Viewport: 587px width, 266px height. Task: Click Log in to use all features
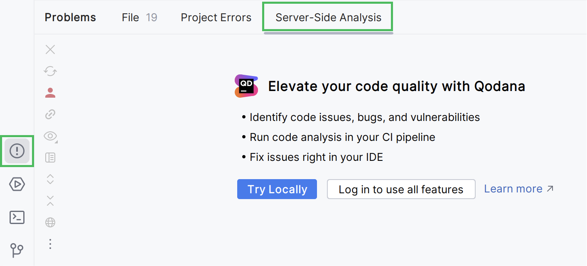(x=401, y=190)
